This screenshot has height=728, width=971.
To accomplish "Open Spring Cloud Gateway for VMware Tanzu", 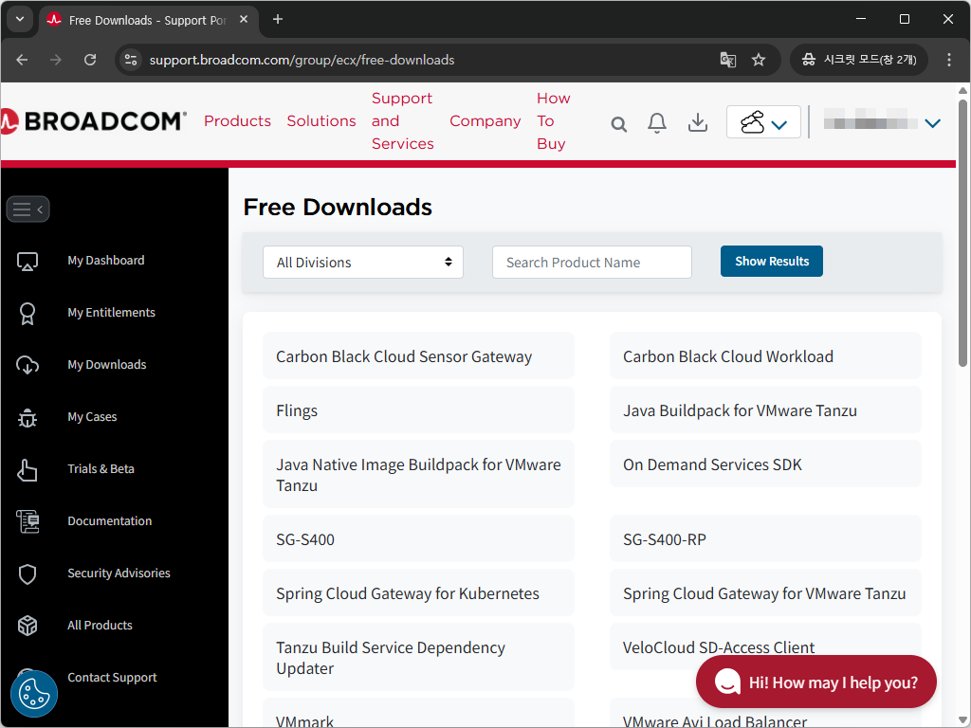I will pyautogui.click(x=765, y=592).
